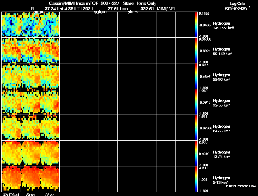Click the 'skr-wl' label above the grid
The image size is (258, 196).
(x=134, y=12)
